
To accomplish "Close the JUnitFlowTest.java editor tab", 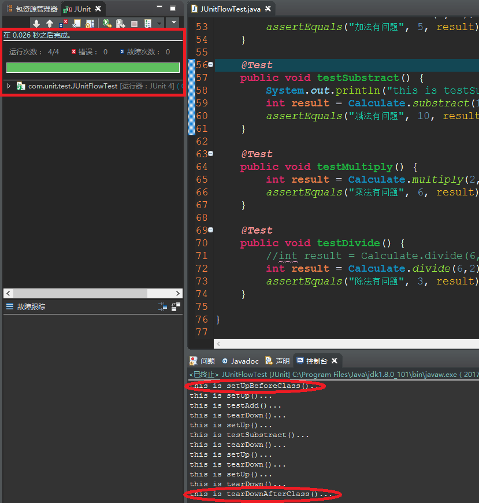I will pyautogui.click(x=268, y=9).
